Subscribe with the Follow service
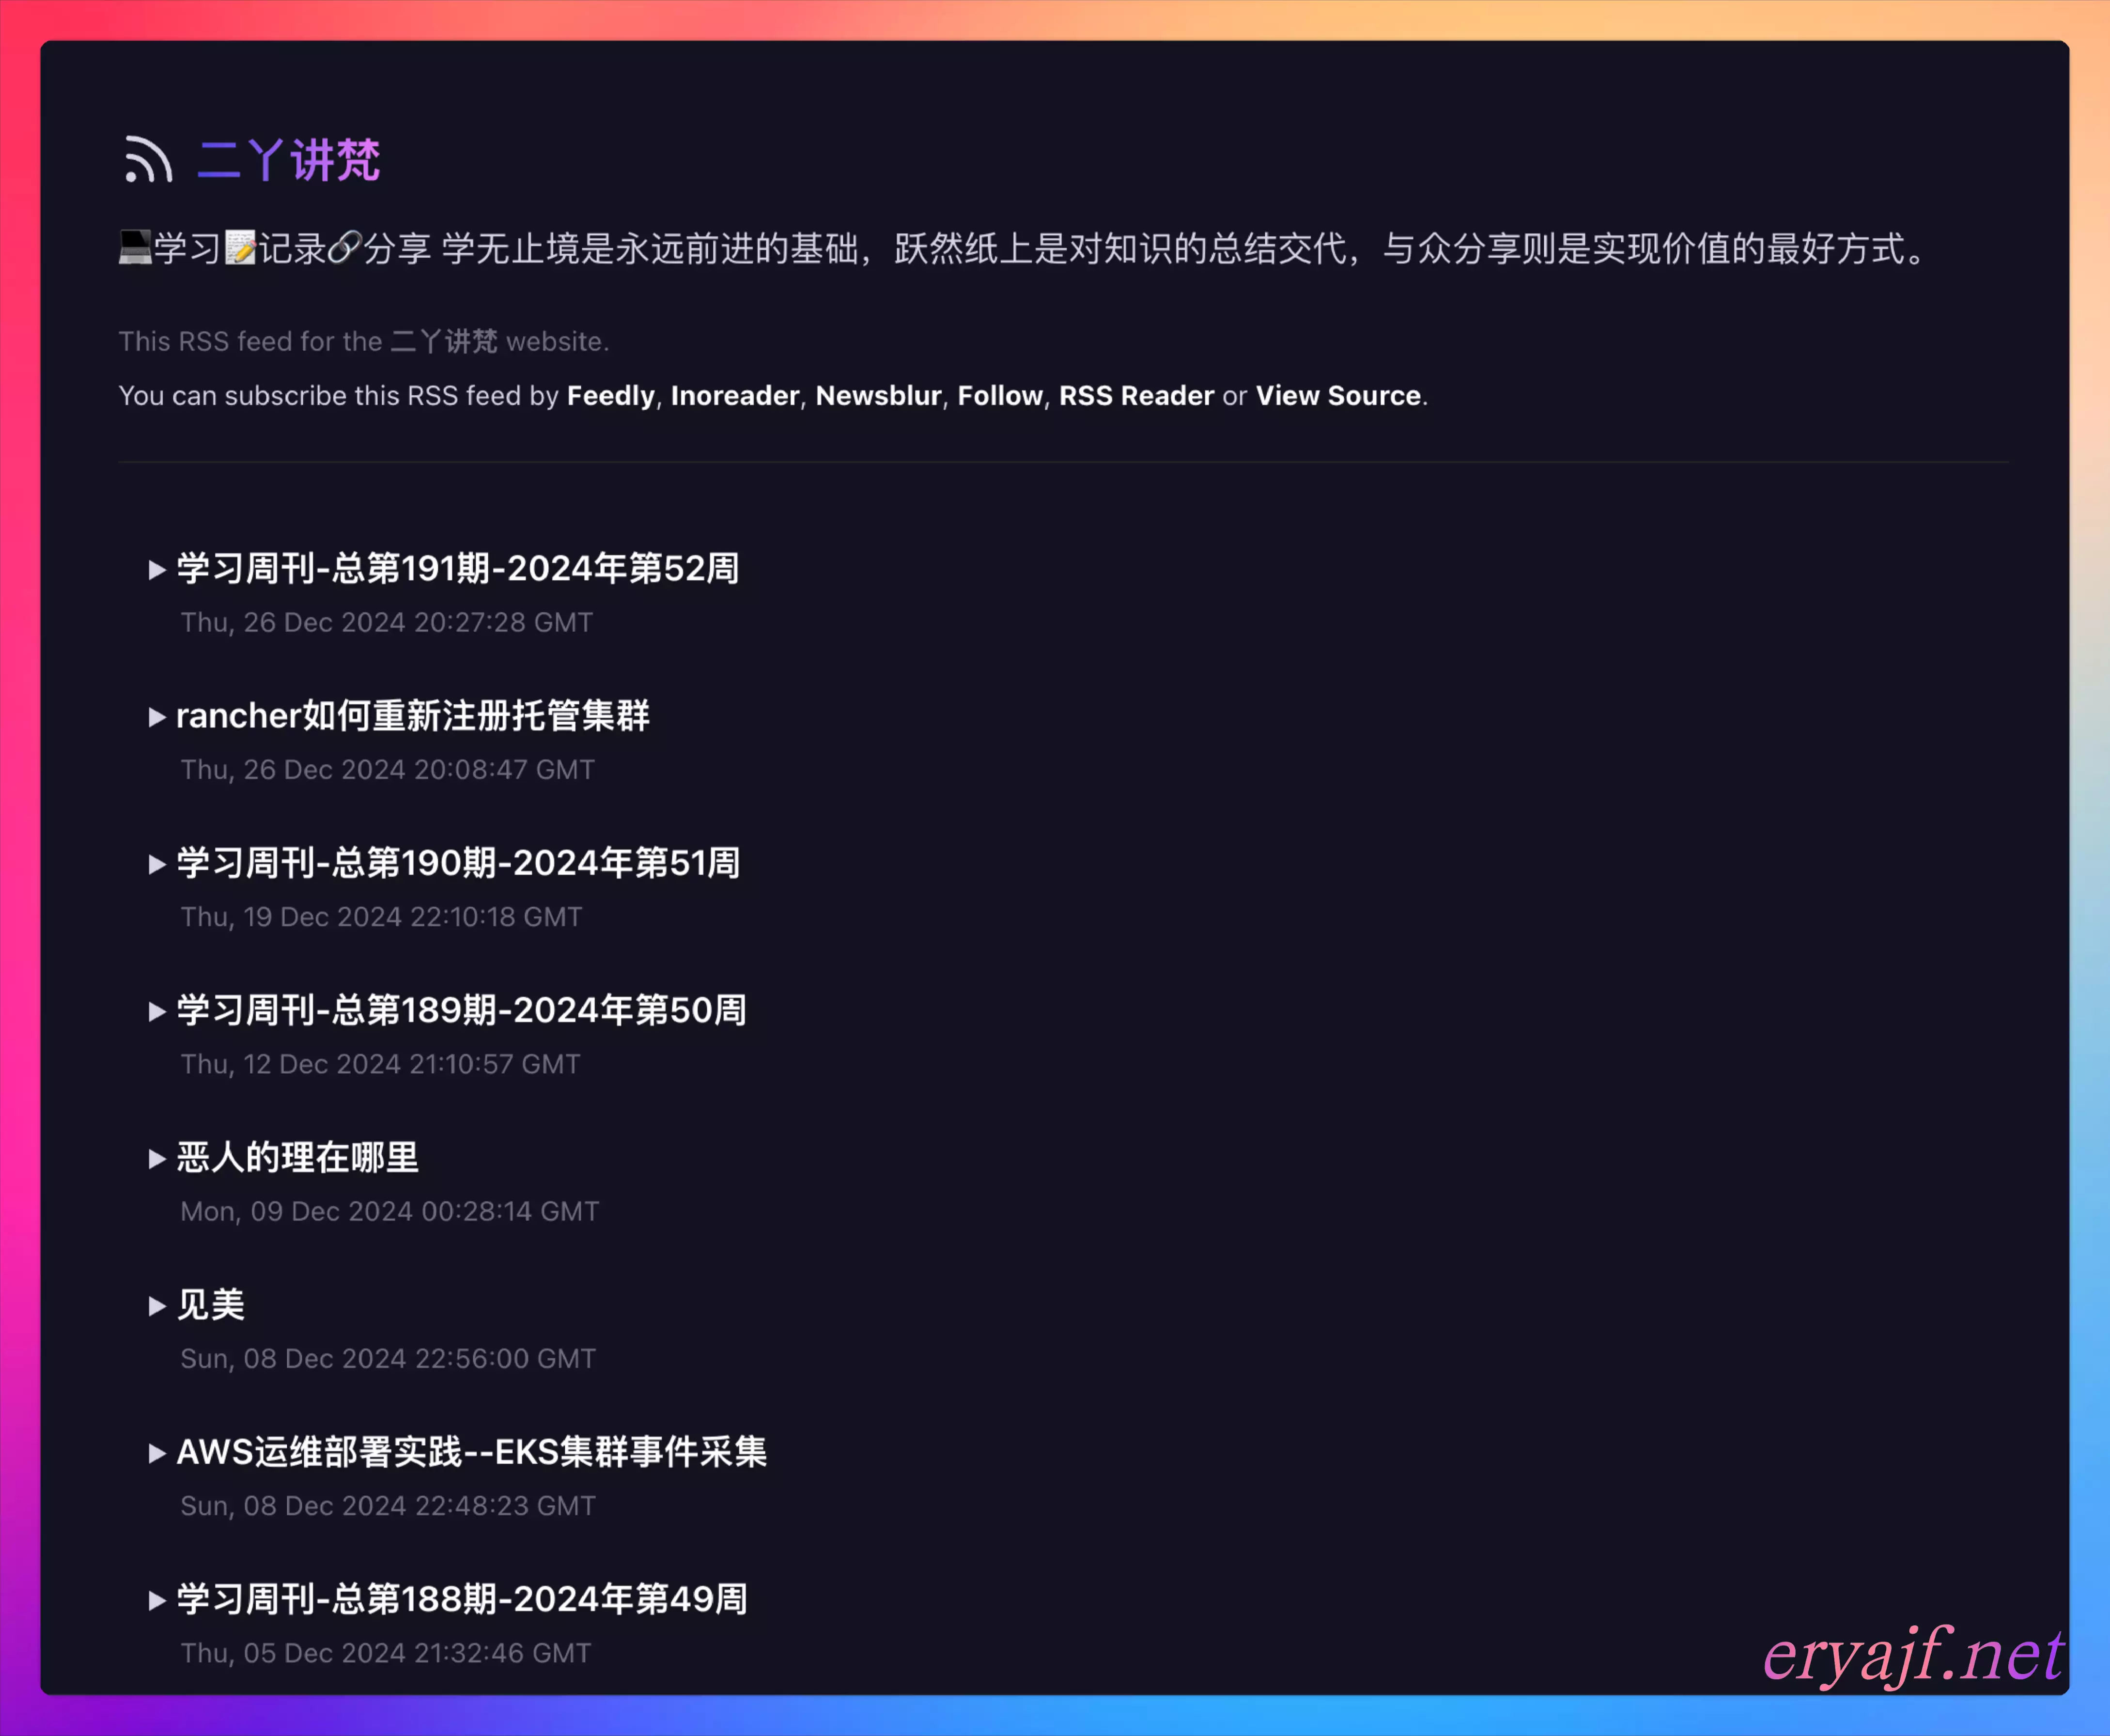Screen dimensions: 2110x1736 click(999, 396)
